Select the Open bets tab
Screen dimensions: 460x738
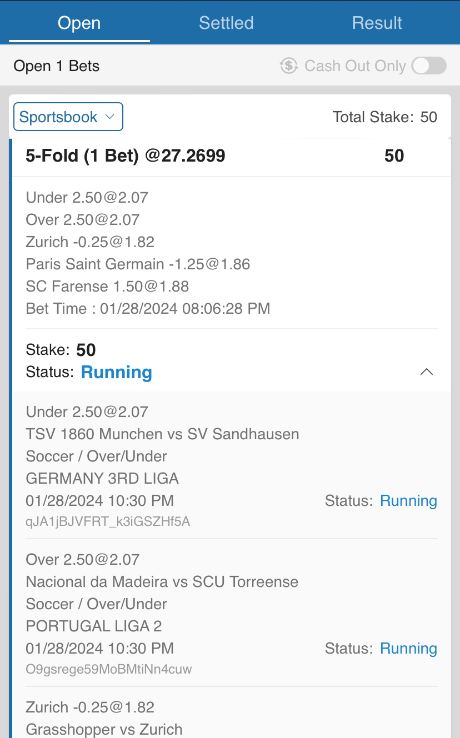79,23
